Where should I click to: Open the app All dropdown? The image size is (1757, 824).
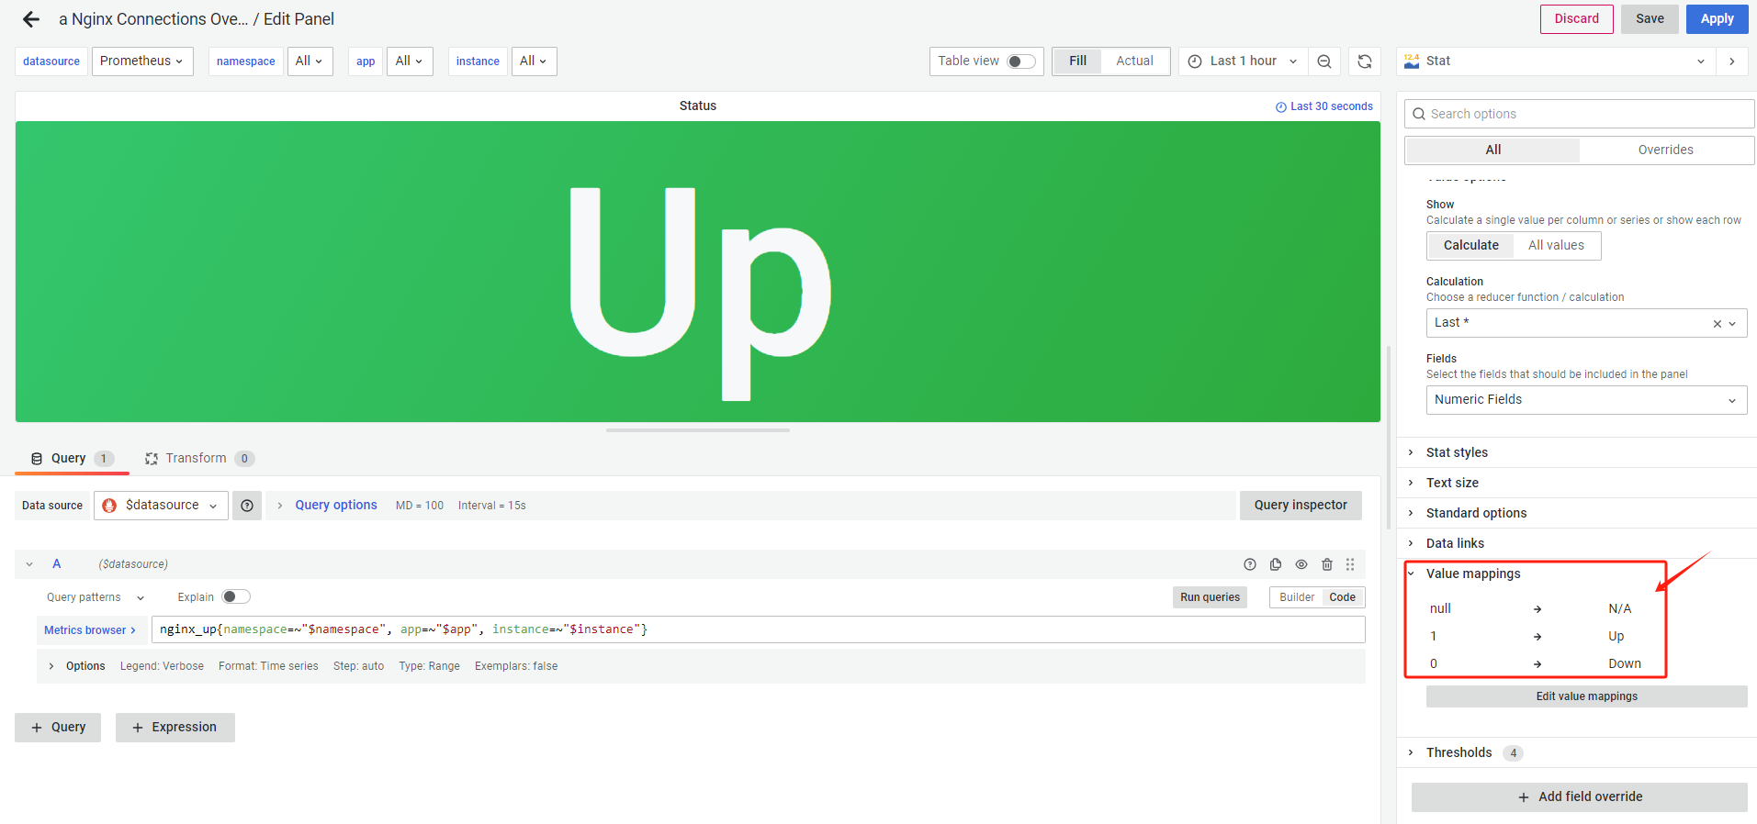(410, 61)
